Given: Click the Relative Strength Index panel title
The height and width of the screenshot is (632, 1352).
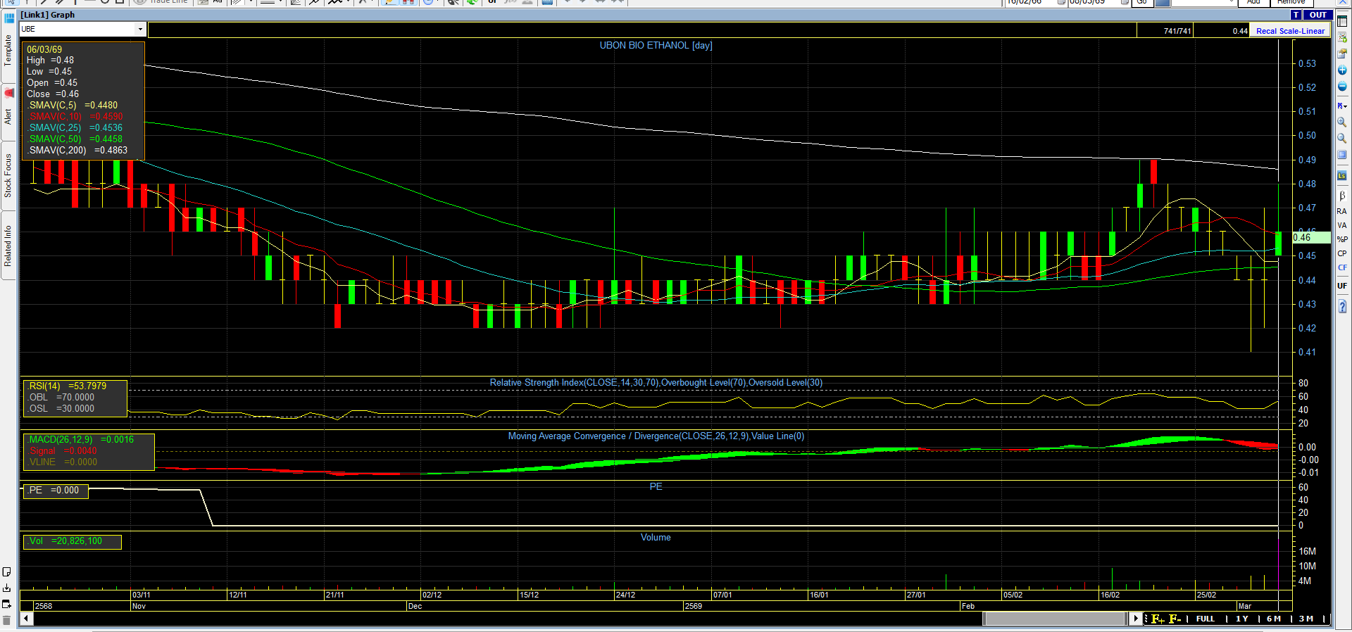Looking at the screenshot, I should point(656,382).
